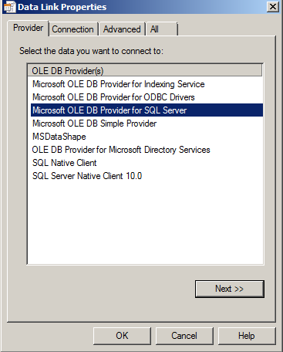The width and height of the screenshot is (283, 352).
Task: Click the Cancel button
Action: 184,336
